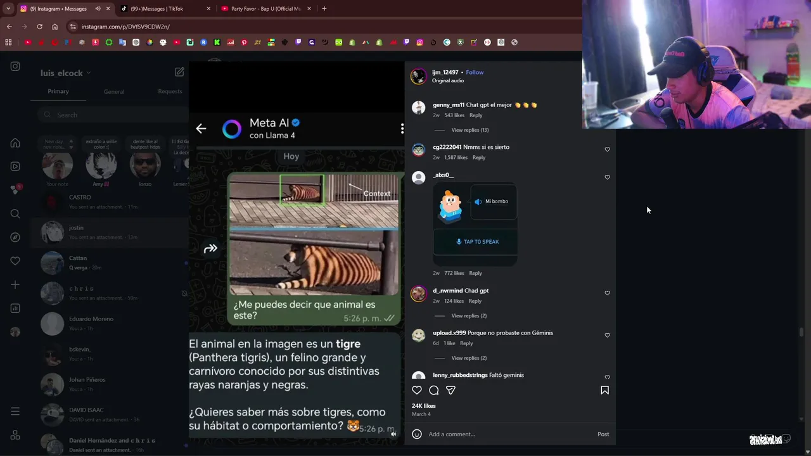Open the browser home page
This screenshot has height=456, width=811.
(54, 27)
